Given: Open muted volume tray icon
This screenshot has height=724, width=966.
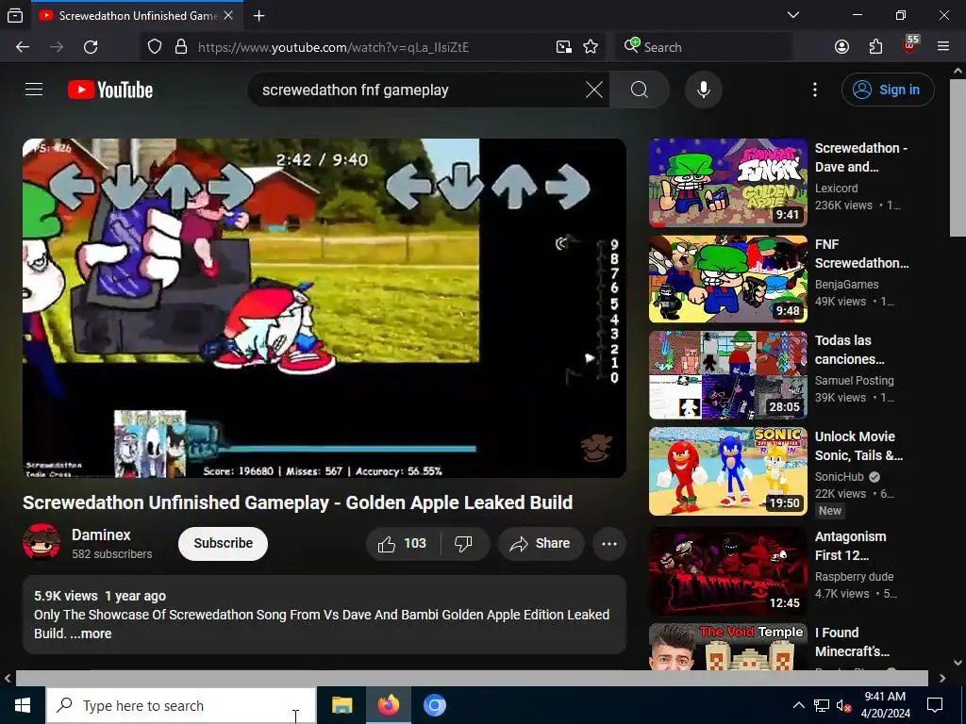Looking at the screenshot, I should click(844, 705).
